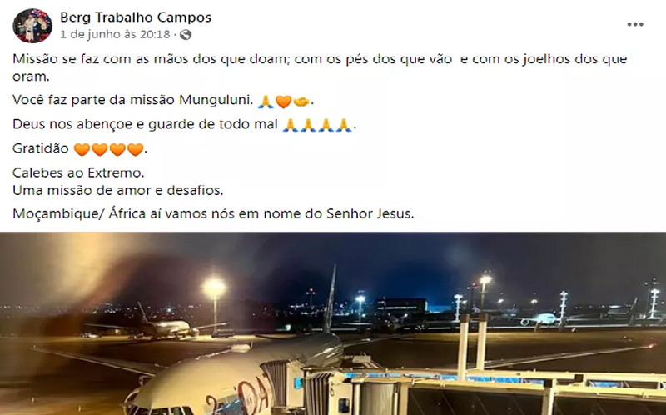Click the praying hands emoji after Munguluni

266,102
